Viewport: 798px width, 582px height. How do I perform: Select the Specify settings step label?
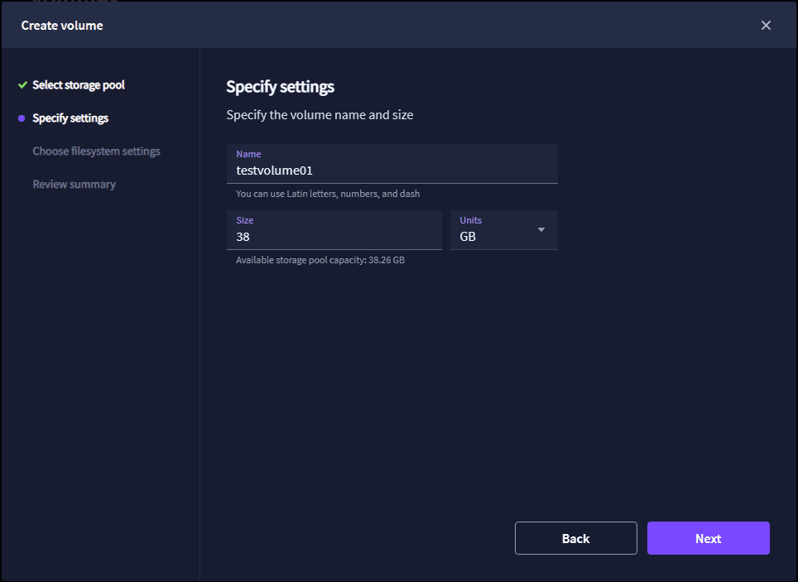click(70, 118)
